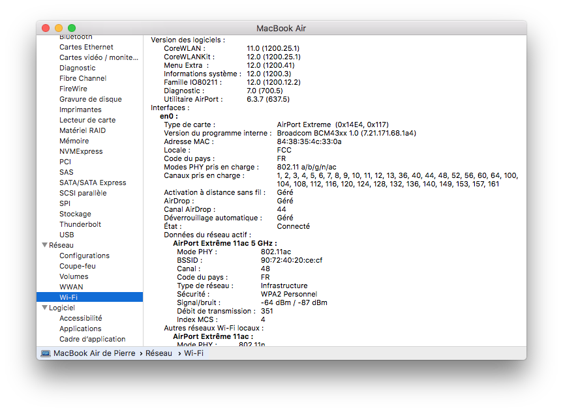563x412 pixels.
Task: Click signal value -64 dBm / -87 dBm
Action: [x=294, y=302]
